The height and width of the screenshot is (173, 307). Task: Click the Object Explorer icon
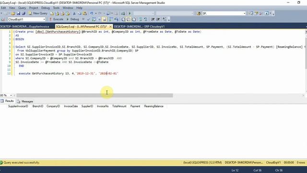click(x=251, y=13)
